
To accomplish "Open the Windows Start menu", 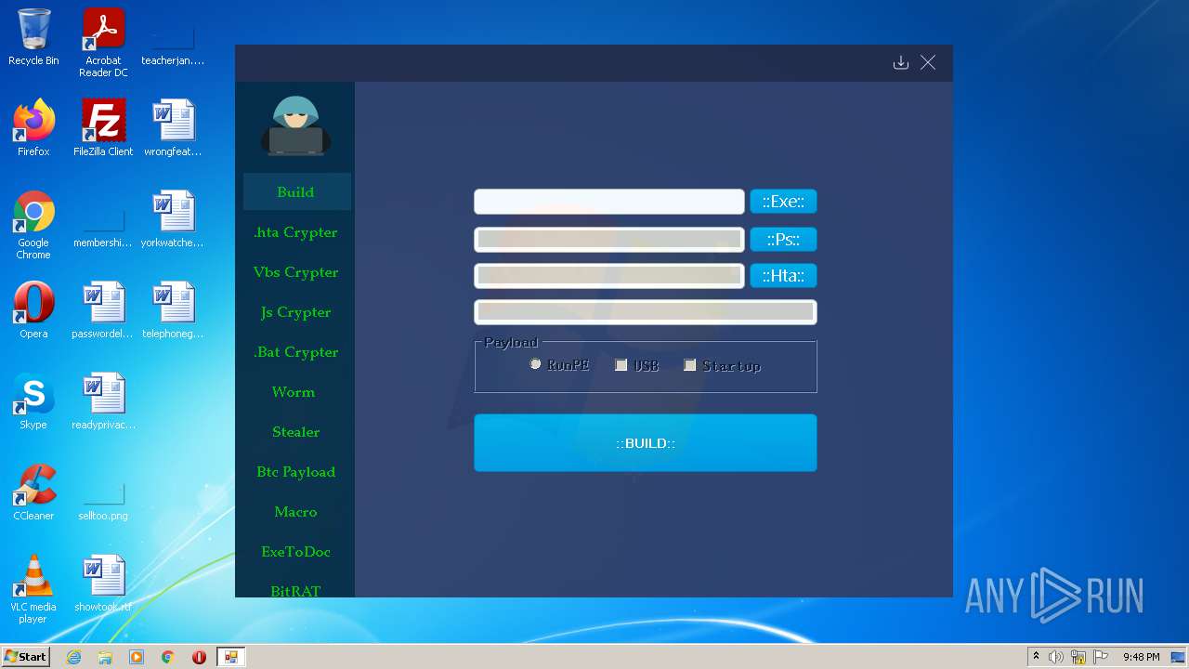I will (x=26, y=656).
